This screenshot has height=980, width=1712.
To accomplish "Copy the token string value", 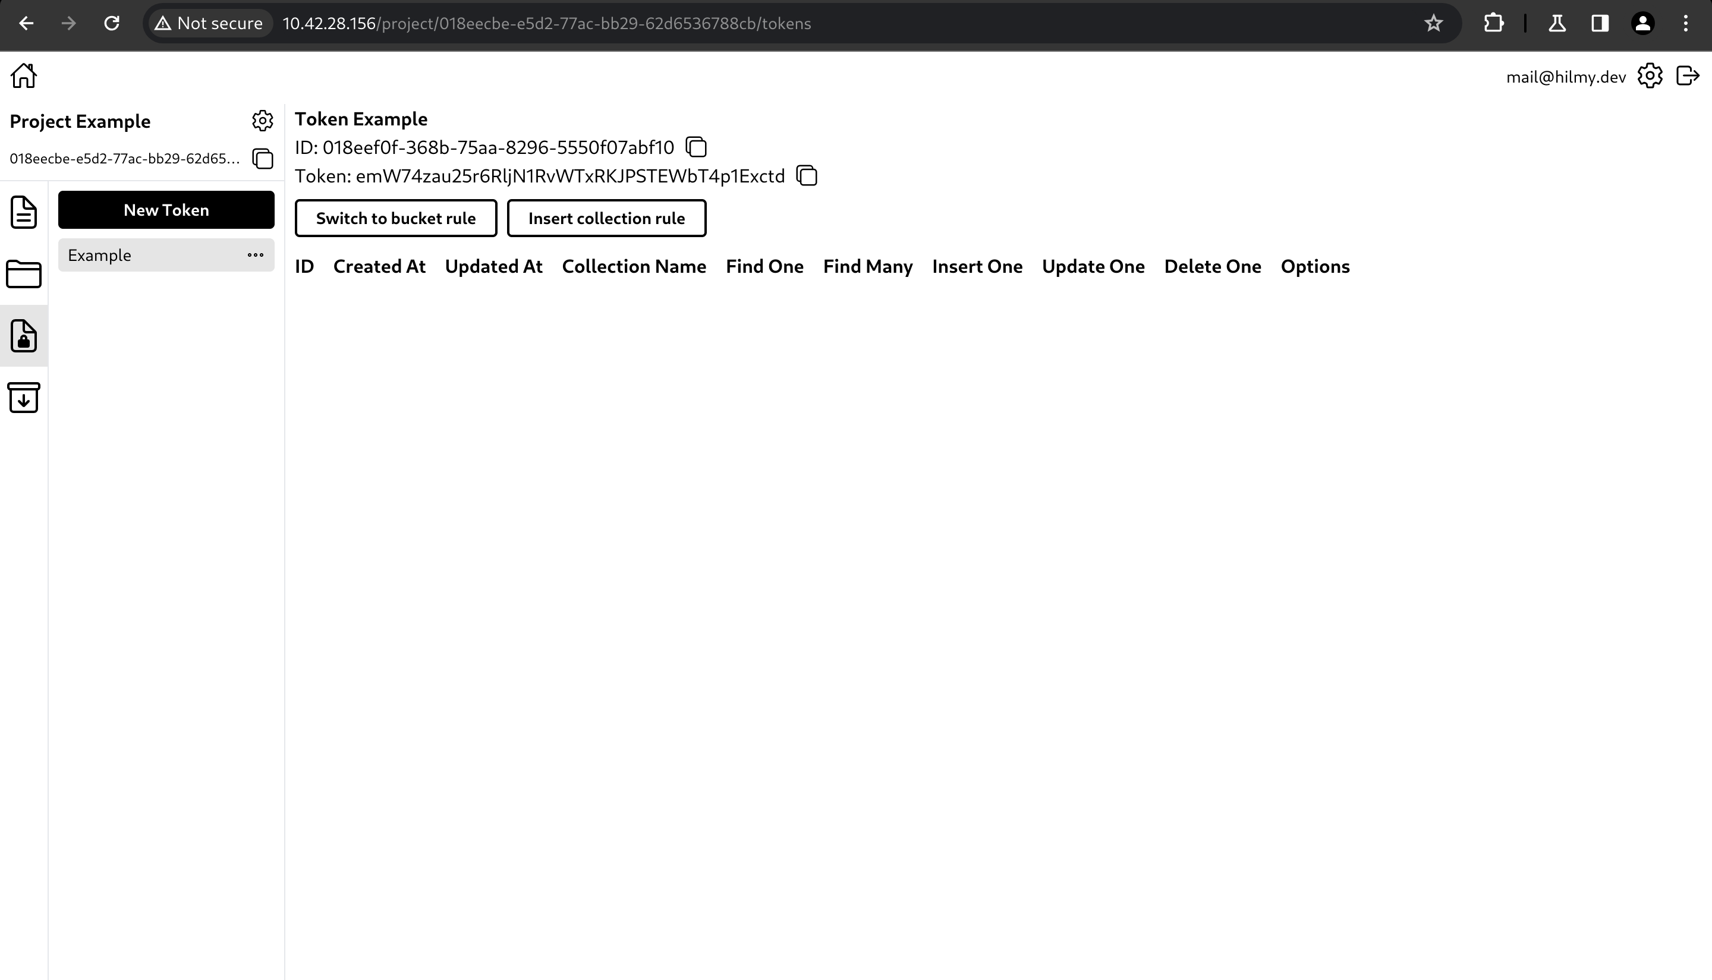I will [x=806, y=176].
